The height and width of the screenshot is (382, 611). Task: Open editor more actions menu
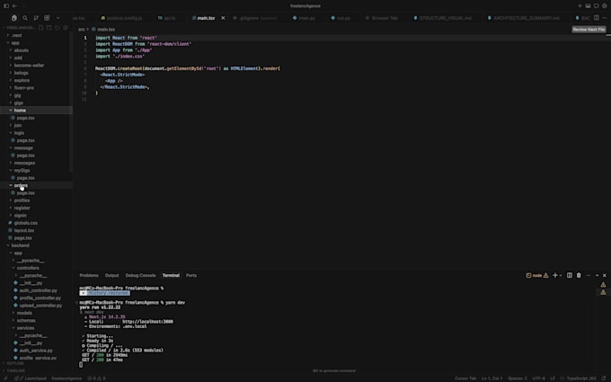(605, 18)
